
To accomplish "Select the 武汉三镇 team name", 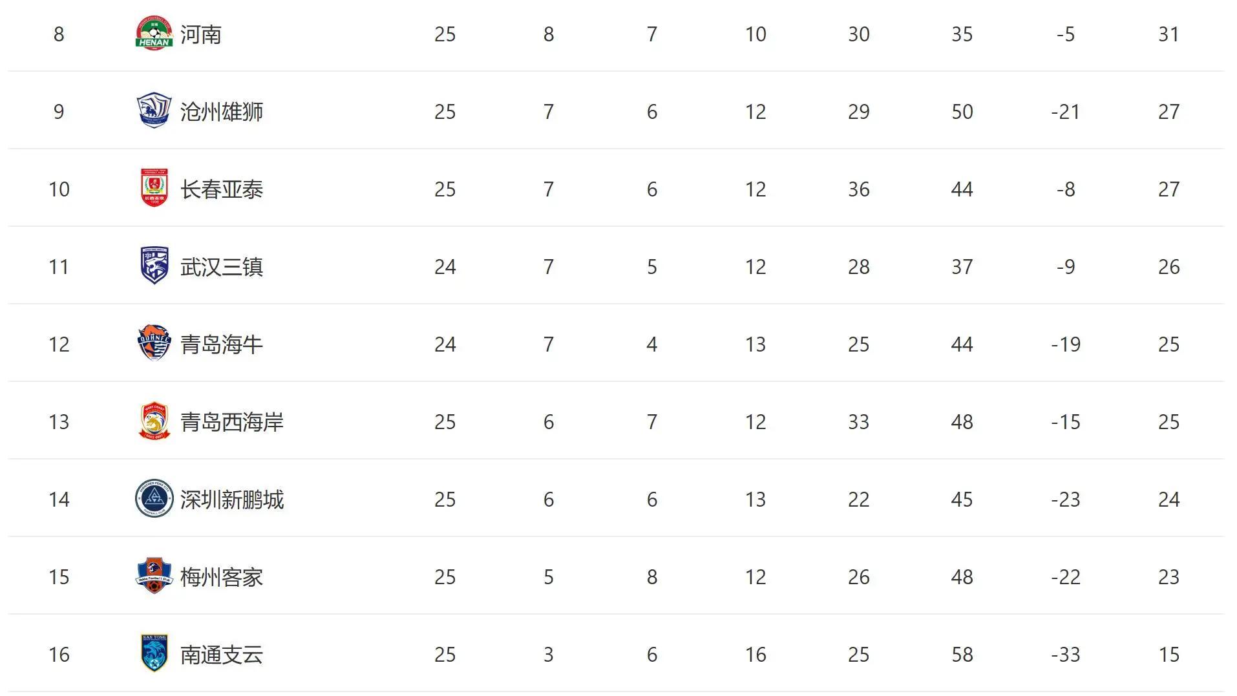I will (221, 267).
